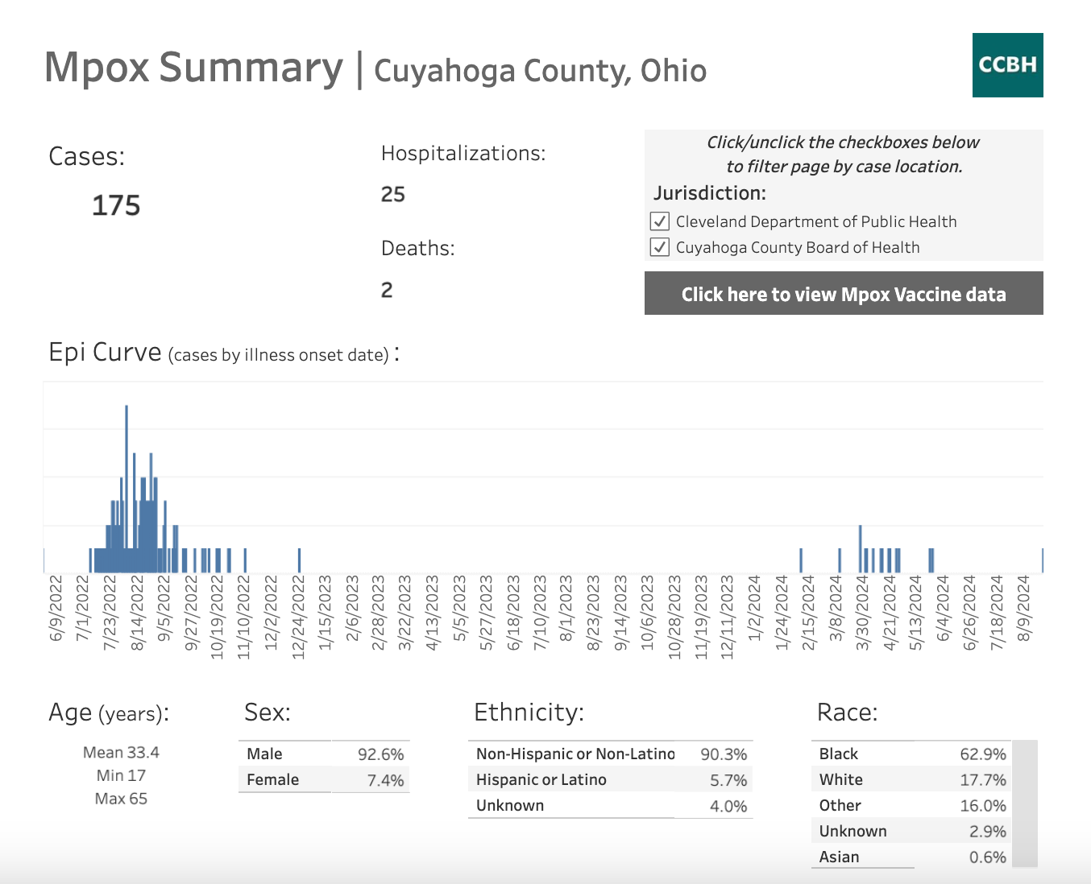Image resolution: width=1091 pixels, height=884 pixels.
Task: Select the tallest bar near 3/30/2024
Action: (861, 548)
